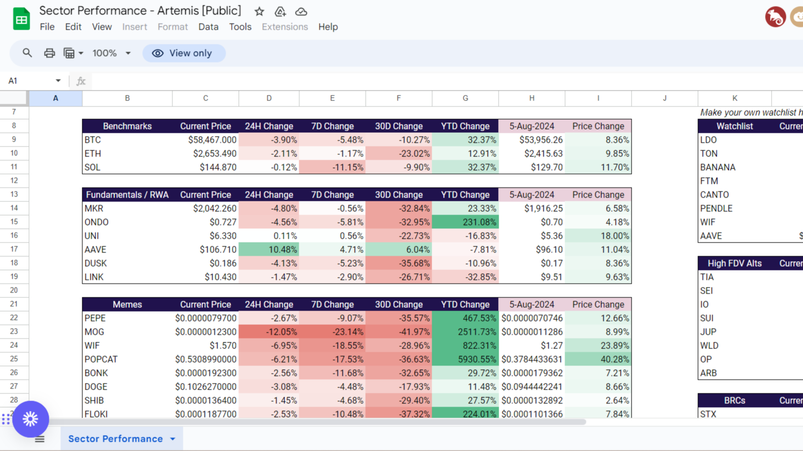Open the File menu
This screenshot has height=451, width=803.
point(47,27)
